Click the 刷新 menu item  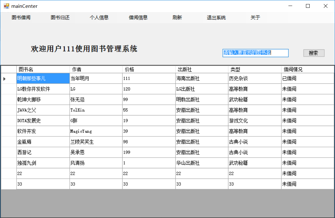(177, 18)
